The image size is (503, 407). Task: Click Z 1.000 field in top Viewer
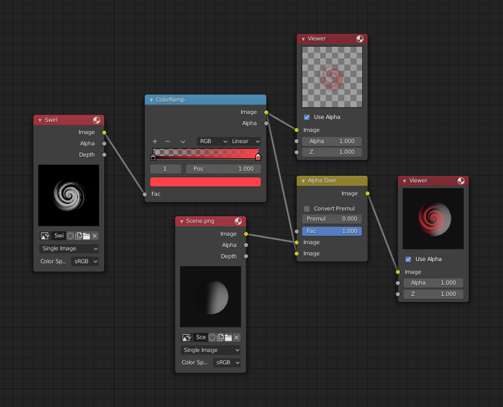(x=332, y=152)
